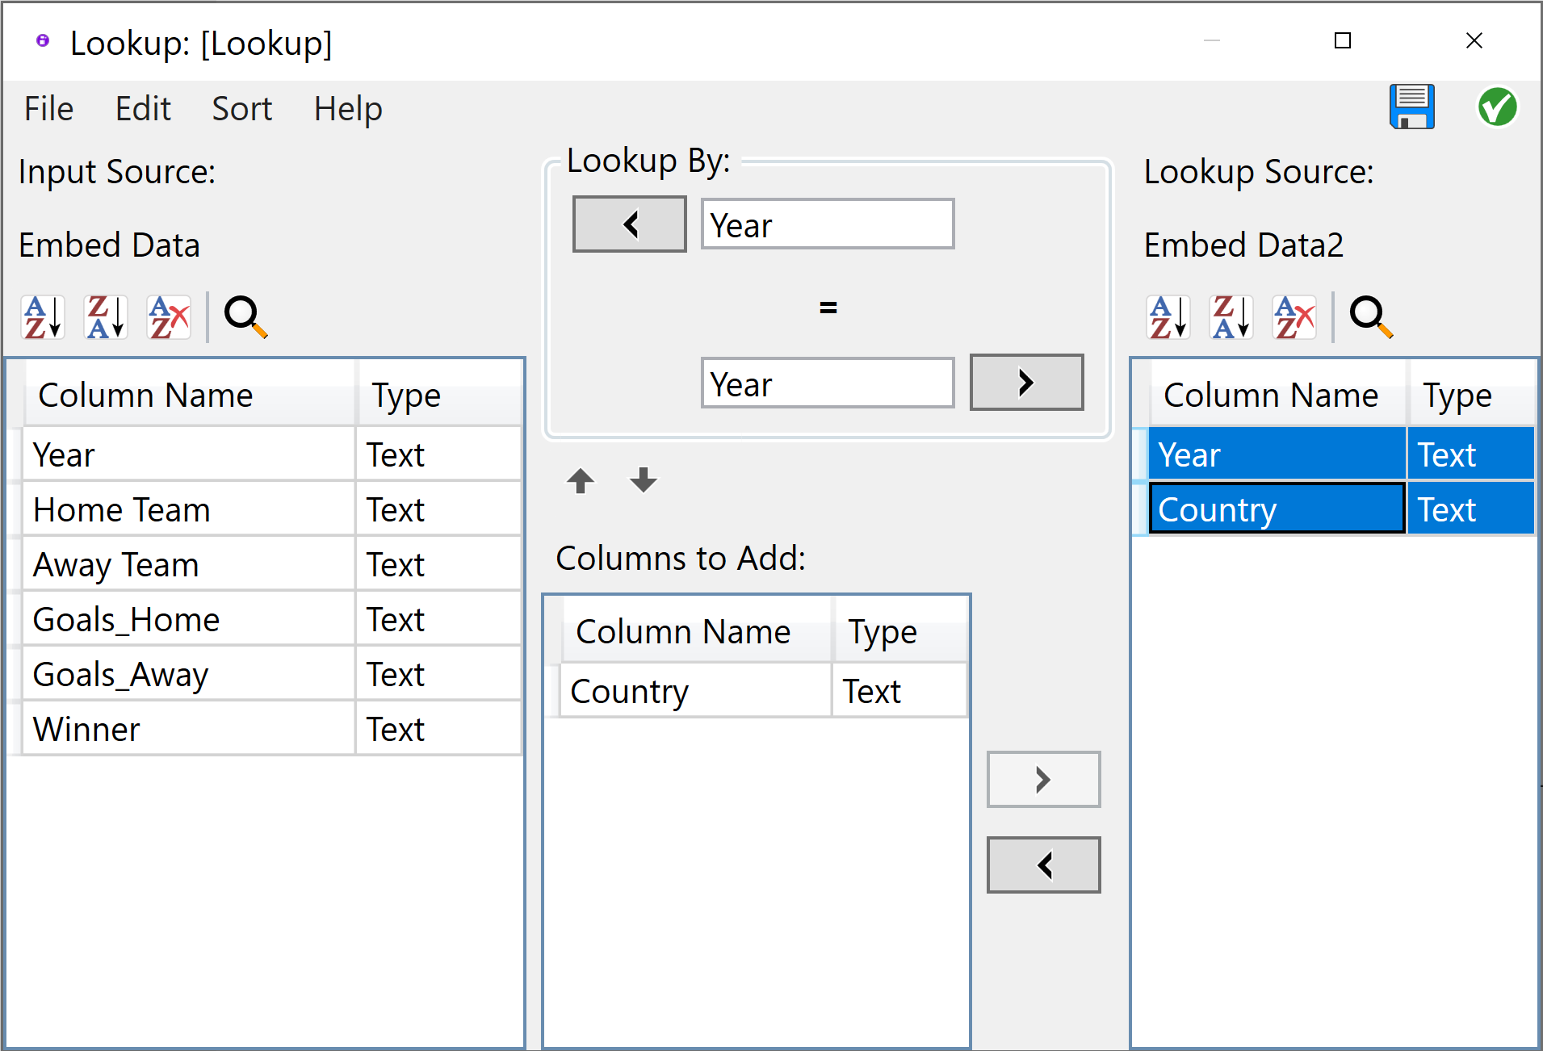Click the top Year lookup input field

point(828,224)
